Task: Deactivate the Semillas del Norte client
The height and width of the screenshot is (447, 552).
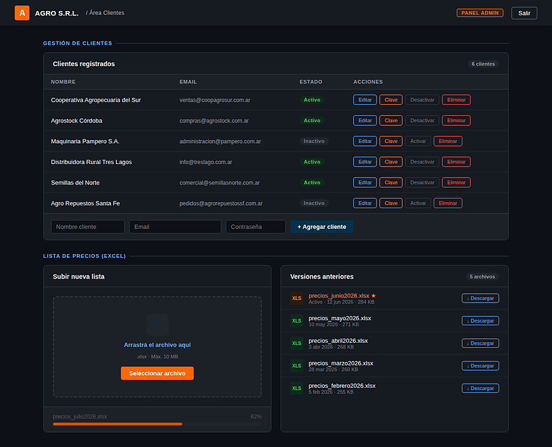Action: [422, 182]
